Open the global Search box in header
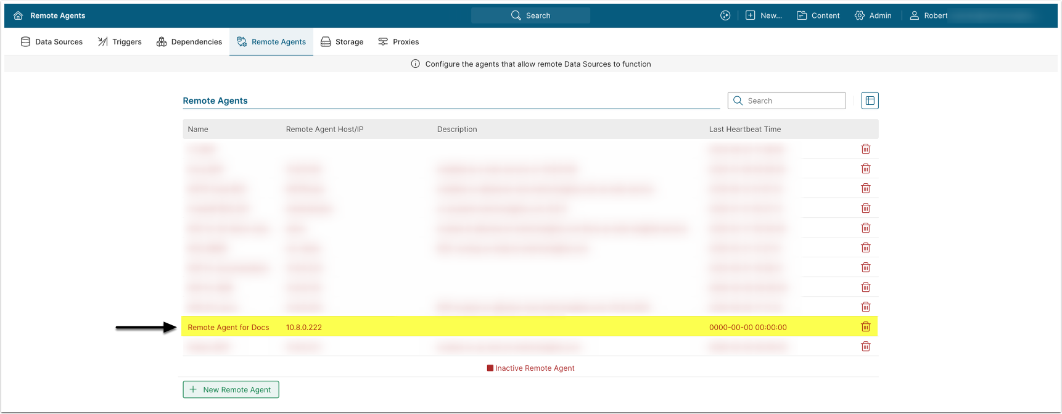1062x414 pixels. pos(530,15)
